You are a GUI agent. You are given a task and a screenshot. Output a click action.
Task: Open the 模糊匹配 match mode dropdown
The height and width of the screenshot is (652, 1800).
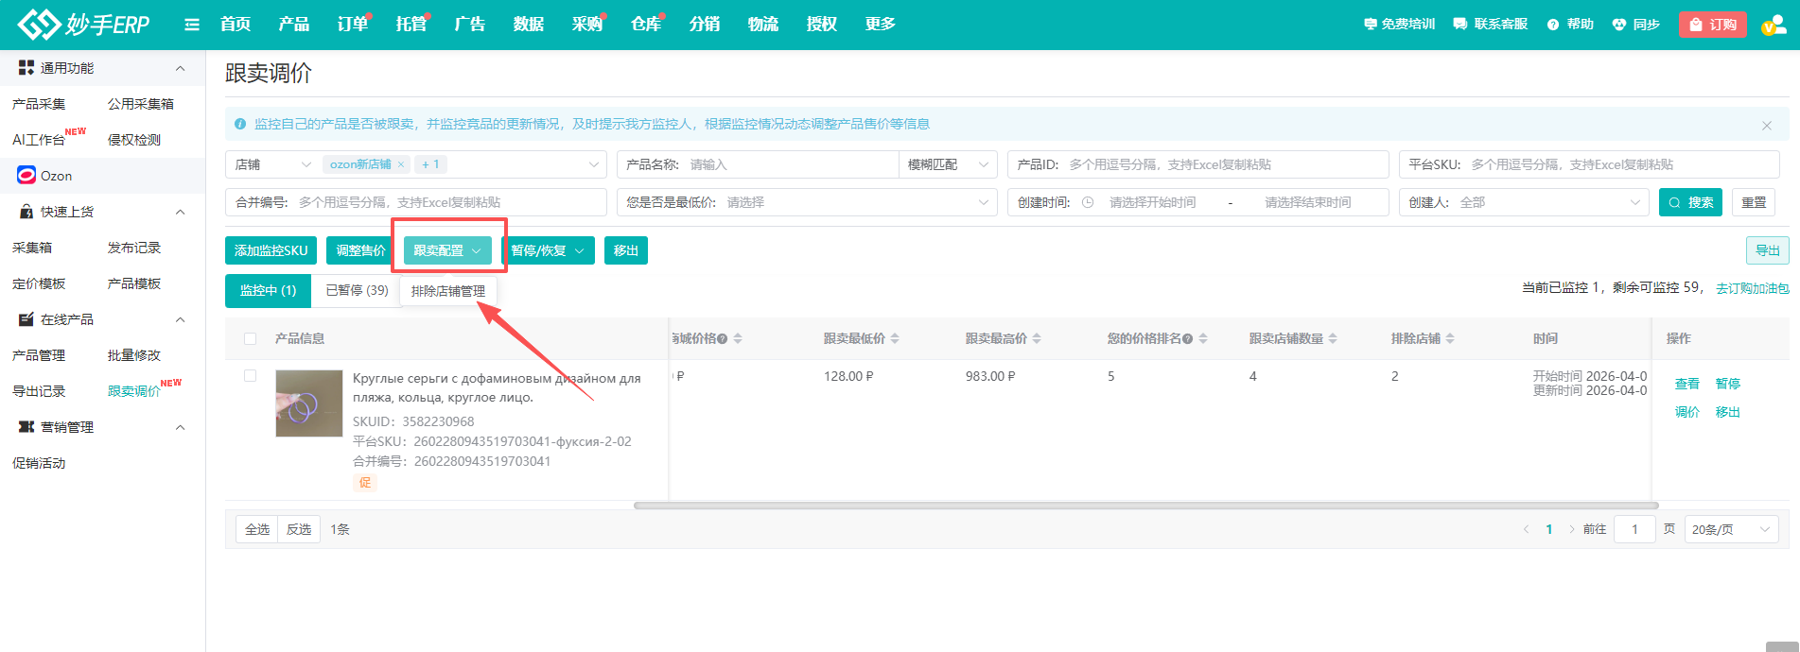coord(948,164)
